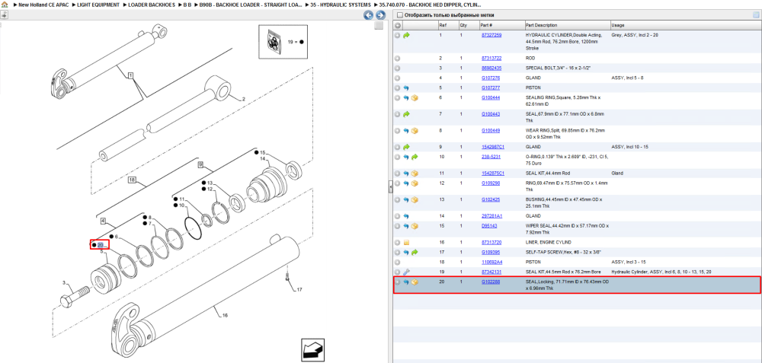Click the panel layout icon at top right

[756, 15]
